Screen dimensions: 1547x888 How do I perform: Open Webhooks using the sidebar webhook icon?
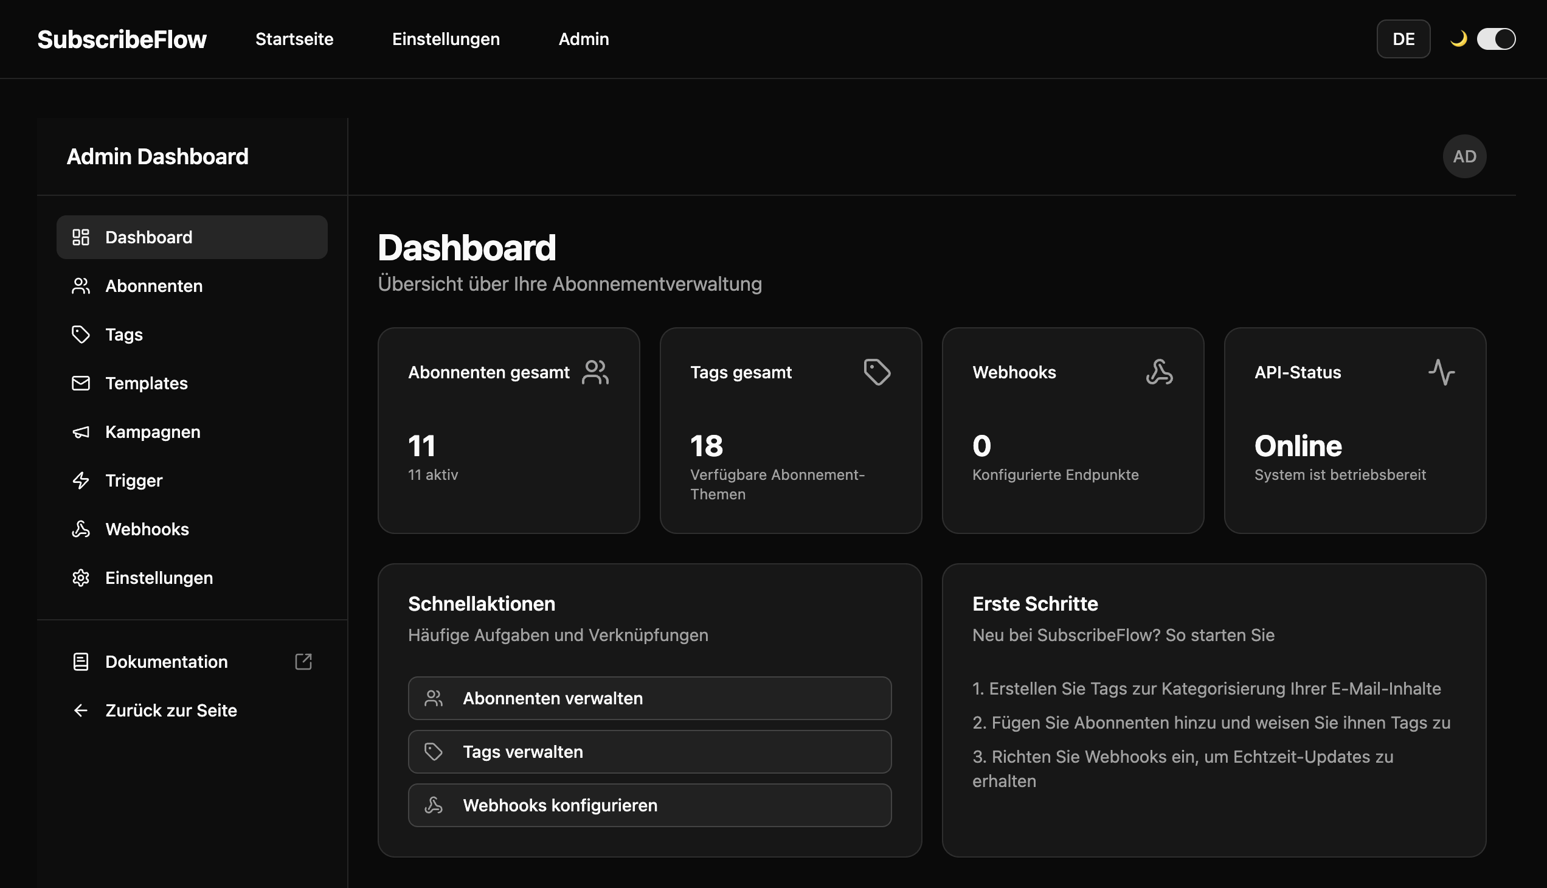tap(80, 529)
